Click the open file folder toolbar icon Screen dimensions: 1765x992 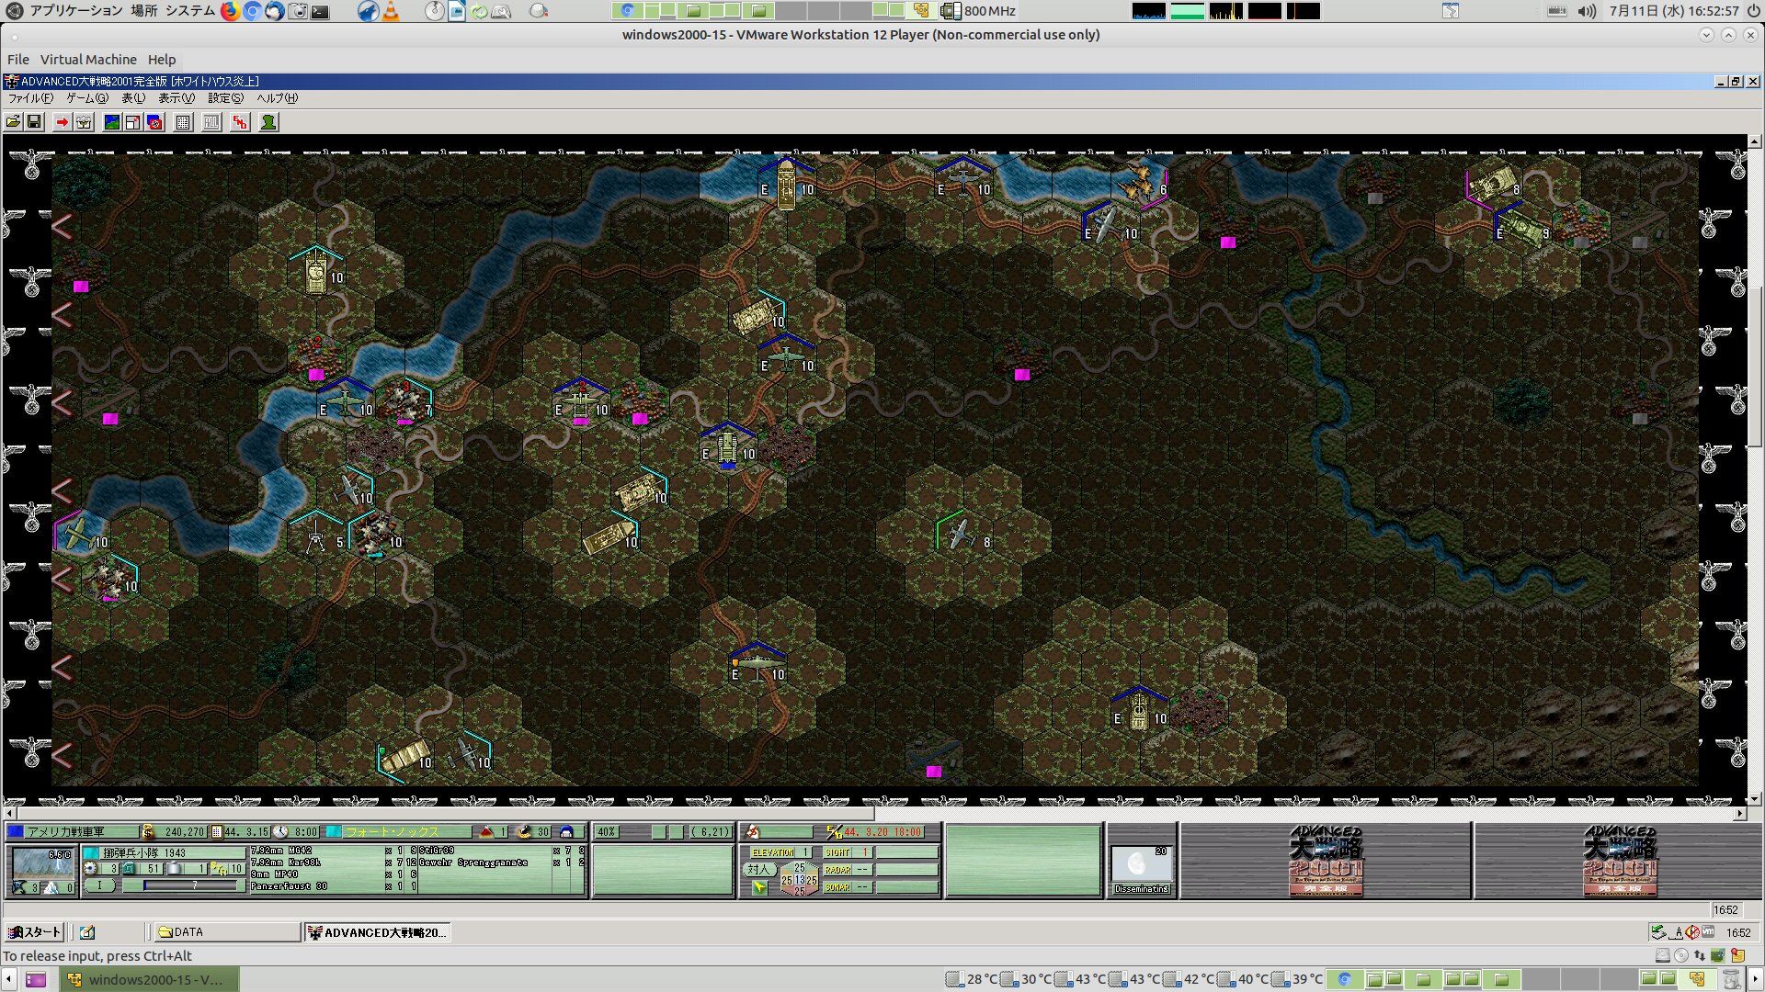(x=13, y=122)
